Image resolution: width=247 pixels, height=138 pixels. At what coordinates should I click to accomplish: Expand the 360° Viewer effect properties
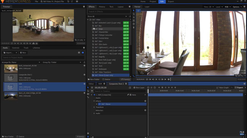(97, 104)
